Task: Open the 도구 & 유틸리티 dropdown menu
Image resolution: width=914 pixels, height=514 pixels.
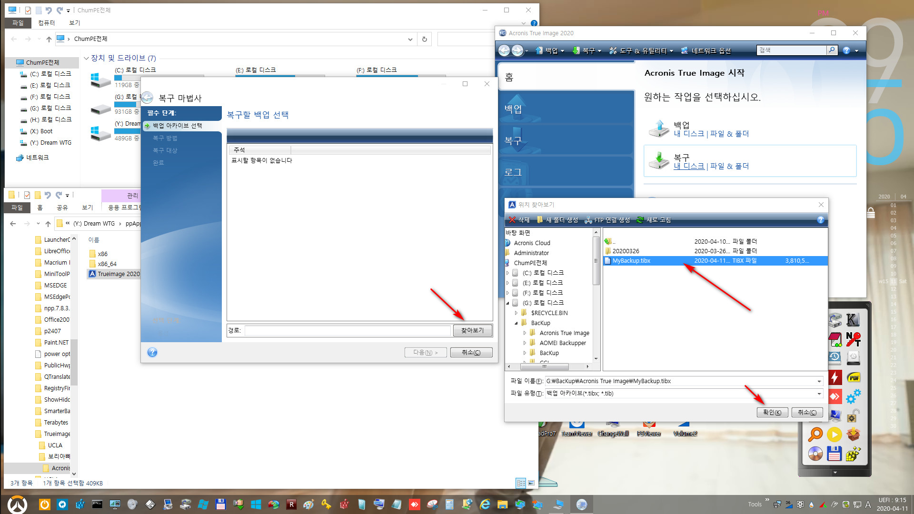Action: click(641, 50)
